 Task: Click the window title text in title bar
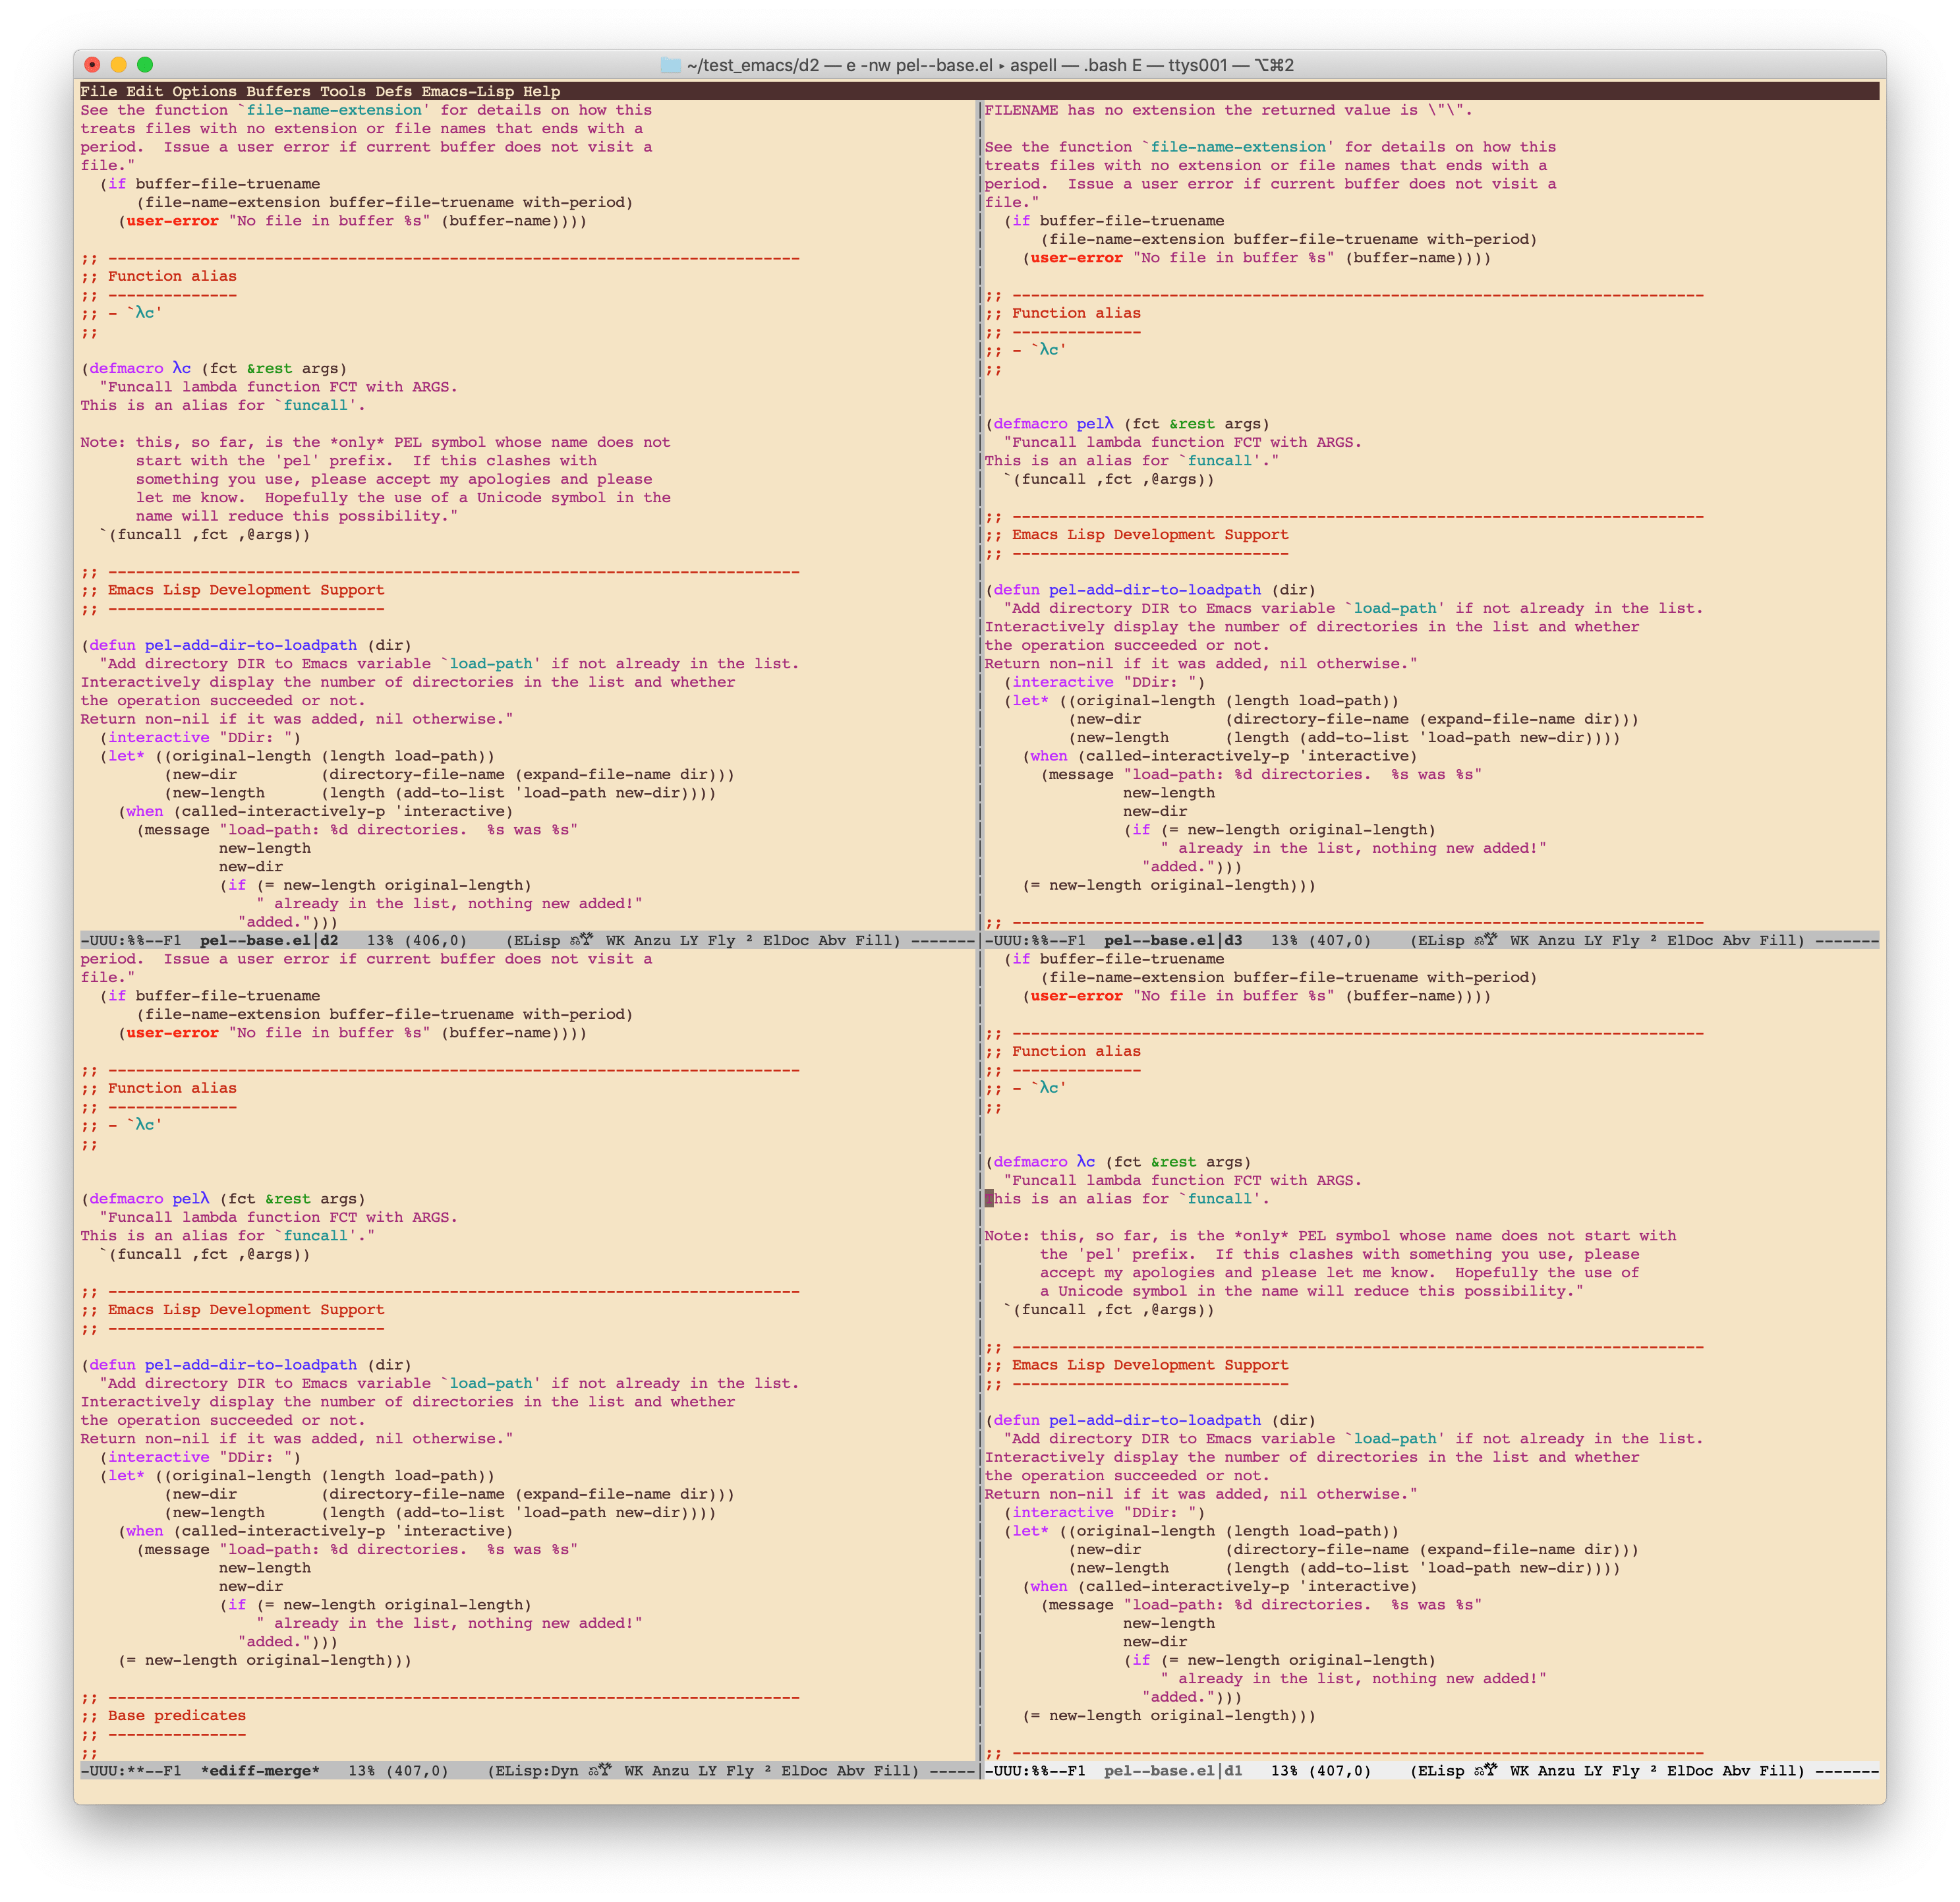(x=990, y=65)
